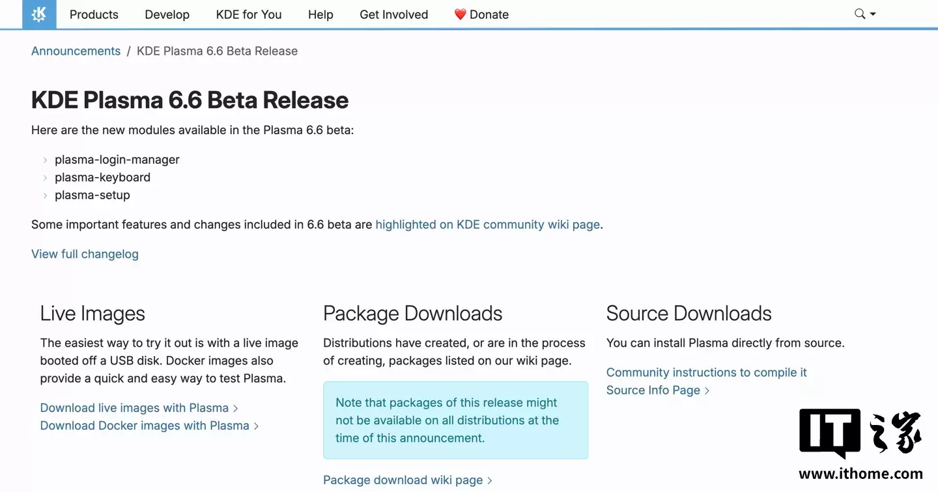Expand the Source Info Page chevron
Viewport: 938px width, 492px height.
(707, 390)
